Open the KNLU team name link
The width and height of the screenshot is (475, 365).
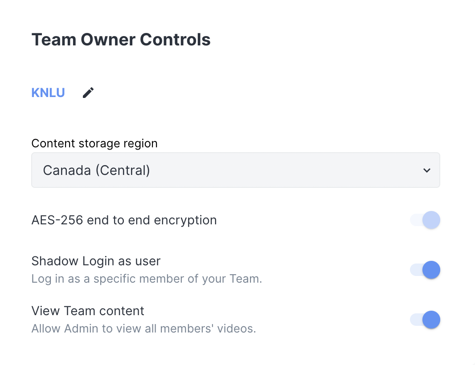(x=48, y=93)
